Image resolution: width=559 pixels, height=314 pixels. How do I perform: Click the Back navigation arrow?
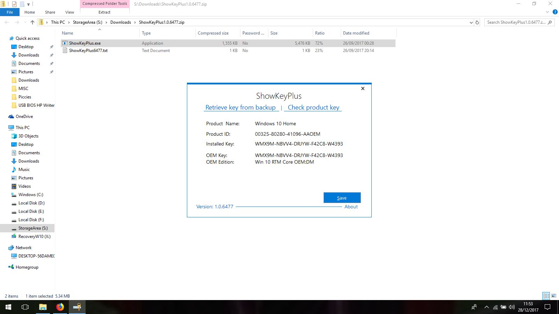pyautogui.click(x=7, y=22)
